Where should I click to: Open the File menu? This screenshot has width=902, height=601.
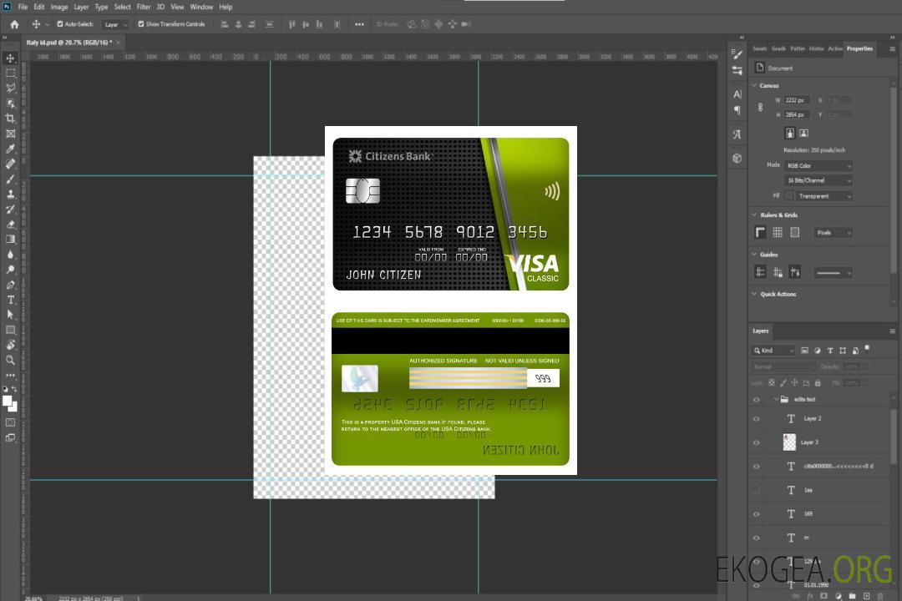[23, 7]
